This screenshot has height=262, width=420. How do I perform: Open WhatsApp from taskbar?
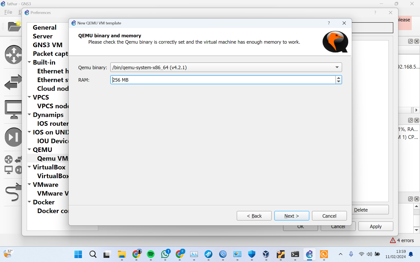(x=165, y=254)
